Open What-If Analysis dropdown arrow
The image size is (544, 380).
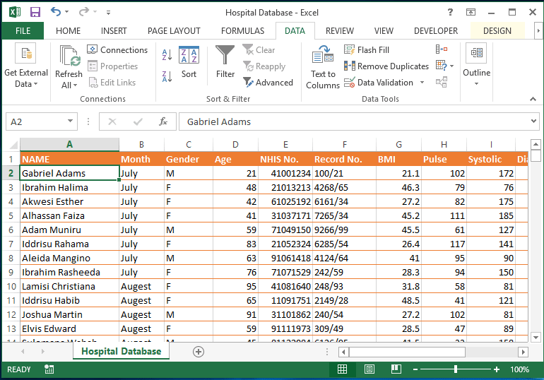point(451,66)
